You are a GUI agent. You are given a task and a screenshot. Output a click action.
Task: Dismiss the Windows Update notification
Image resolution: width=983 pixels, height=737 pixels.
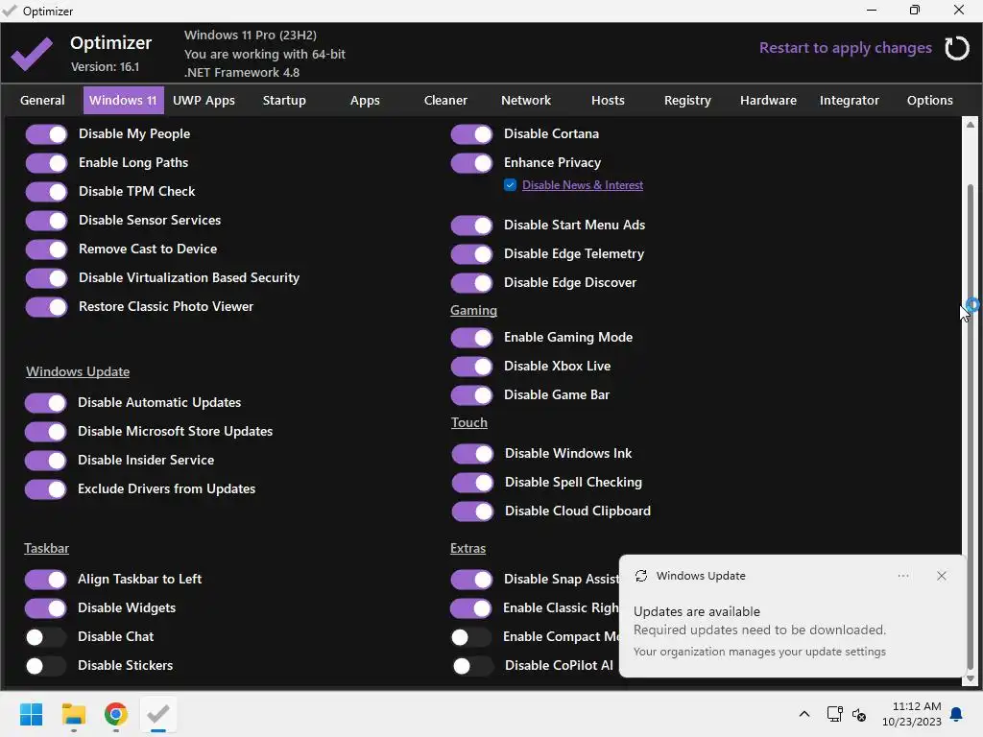(x=941, y=576)
